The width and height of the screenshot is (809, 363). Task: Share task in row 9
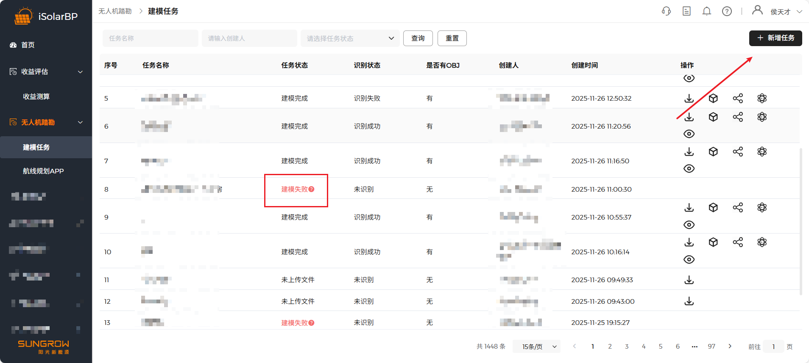[x=738, y=208]
